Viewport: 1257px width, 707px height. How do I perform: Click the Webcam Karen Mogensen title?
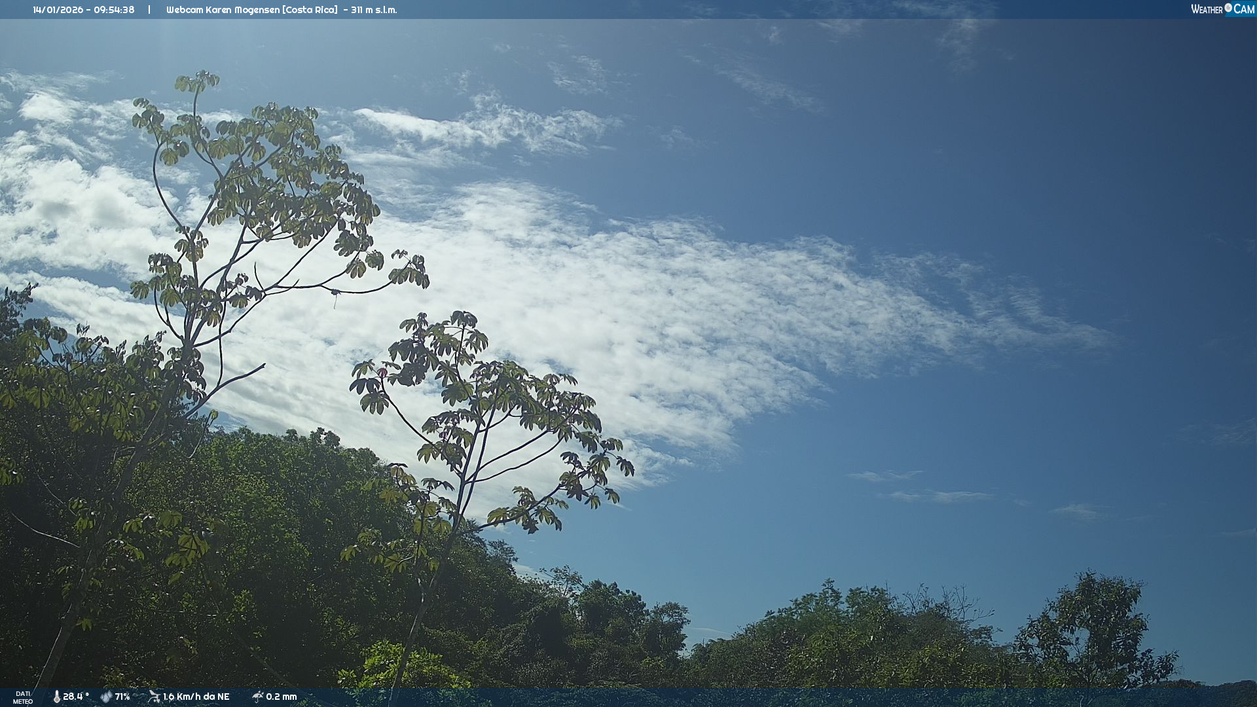coord(223,10)
